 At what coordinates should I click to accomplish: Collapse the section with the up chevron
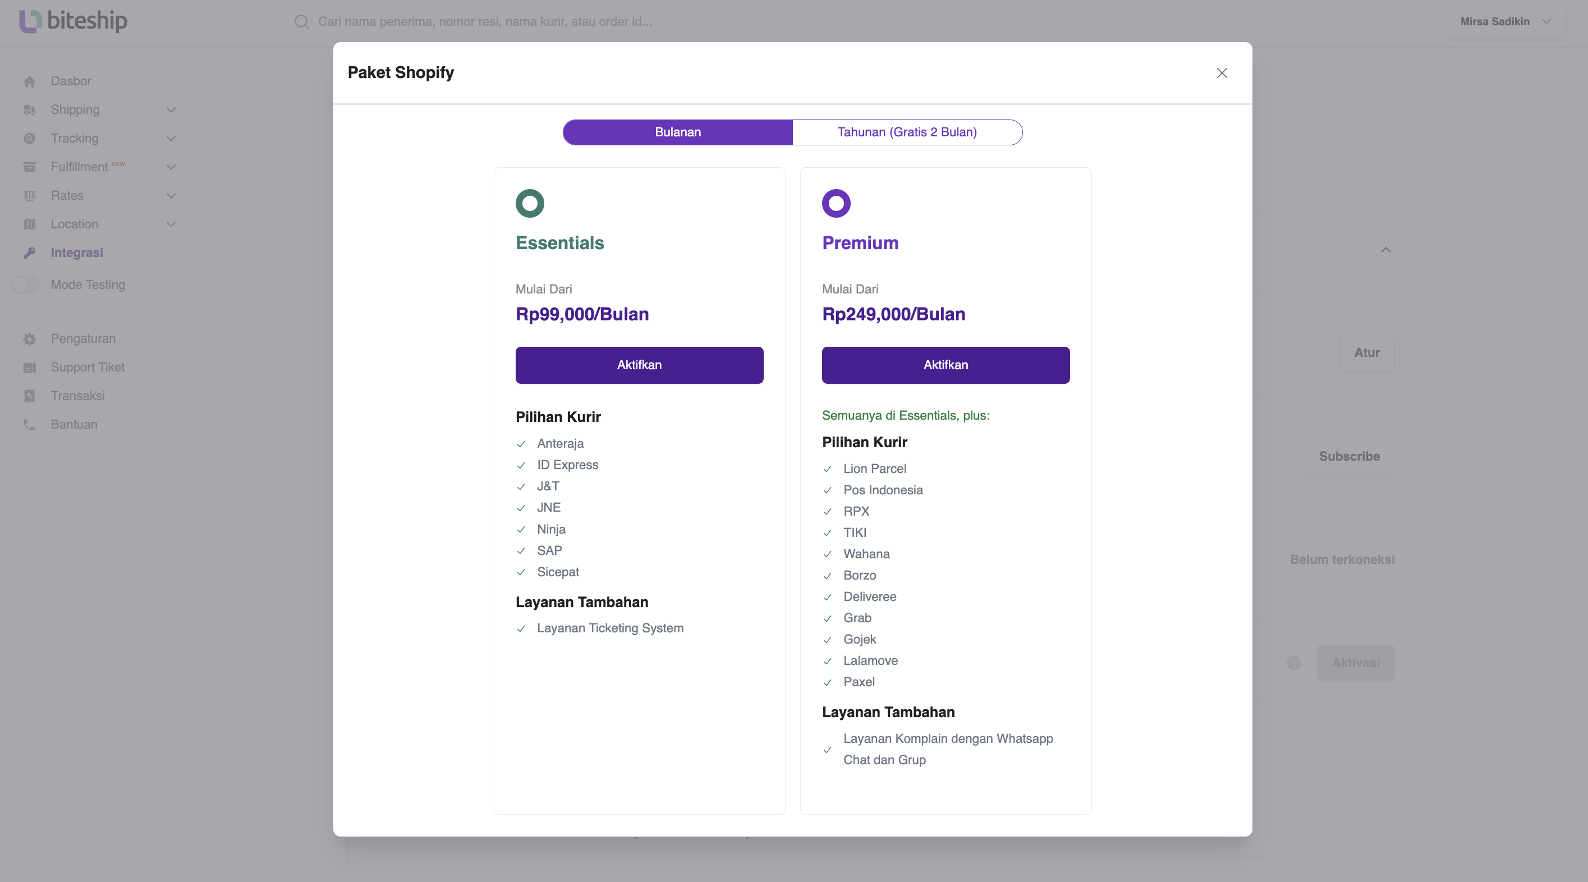tap(1386, 250)
